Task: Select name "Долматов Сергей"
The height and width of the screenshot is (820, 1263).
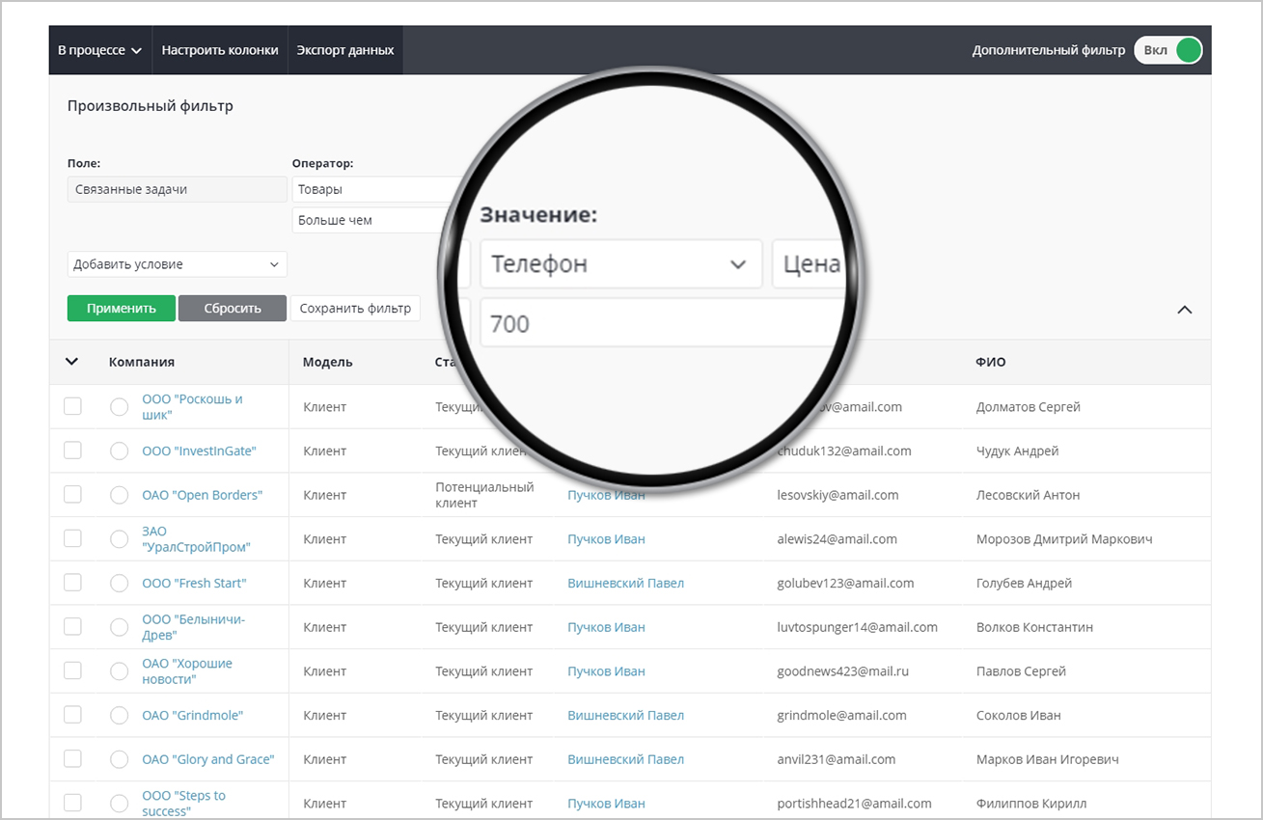Action: [x=1029, y=407]
